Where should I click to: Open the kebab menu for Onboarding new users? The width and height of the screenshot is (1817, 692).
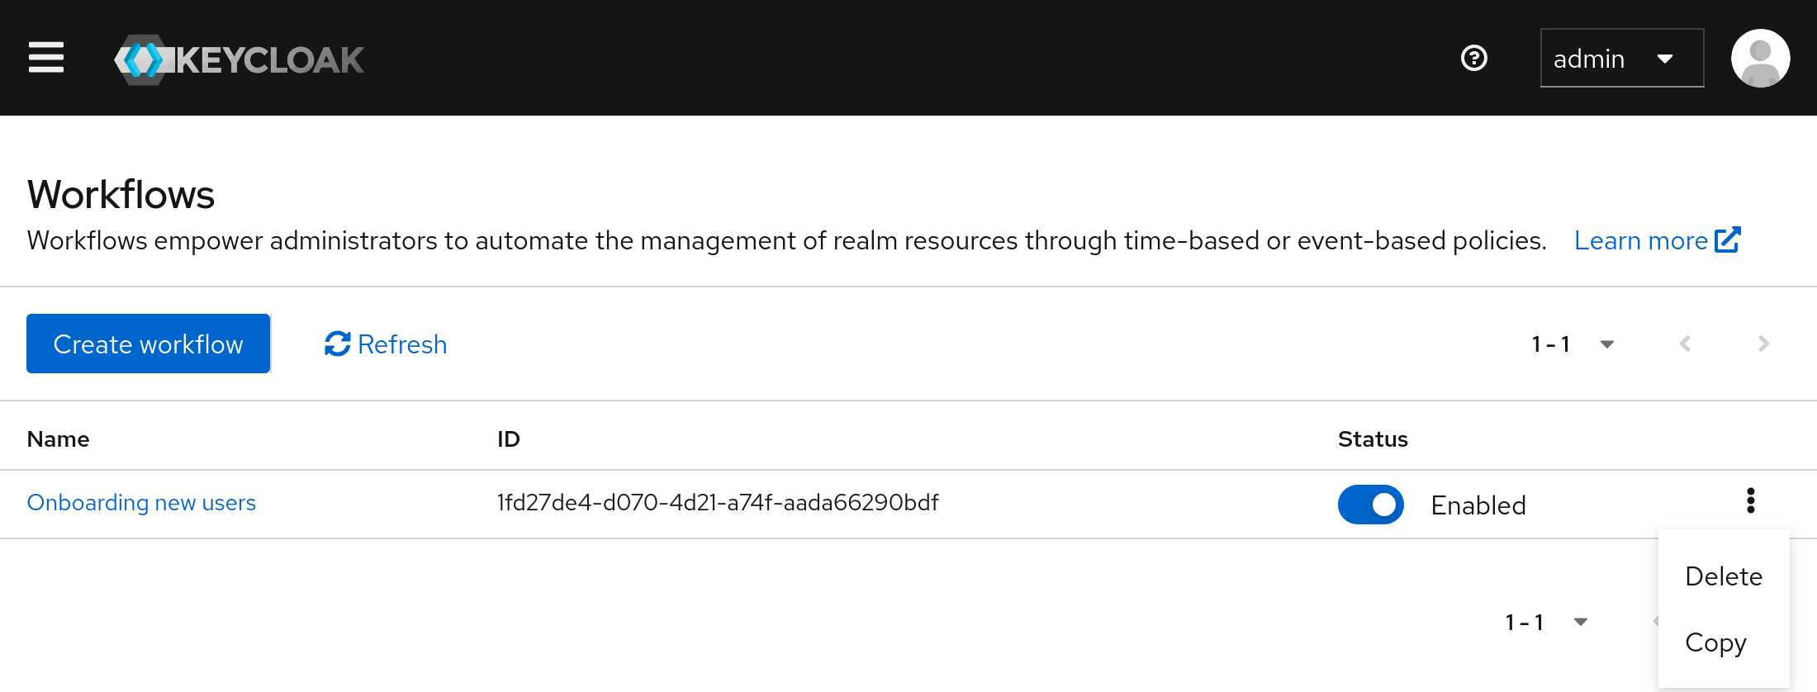pyautogui.click(x=1751, y=500)
